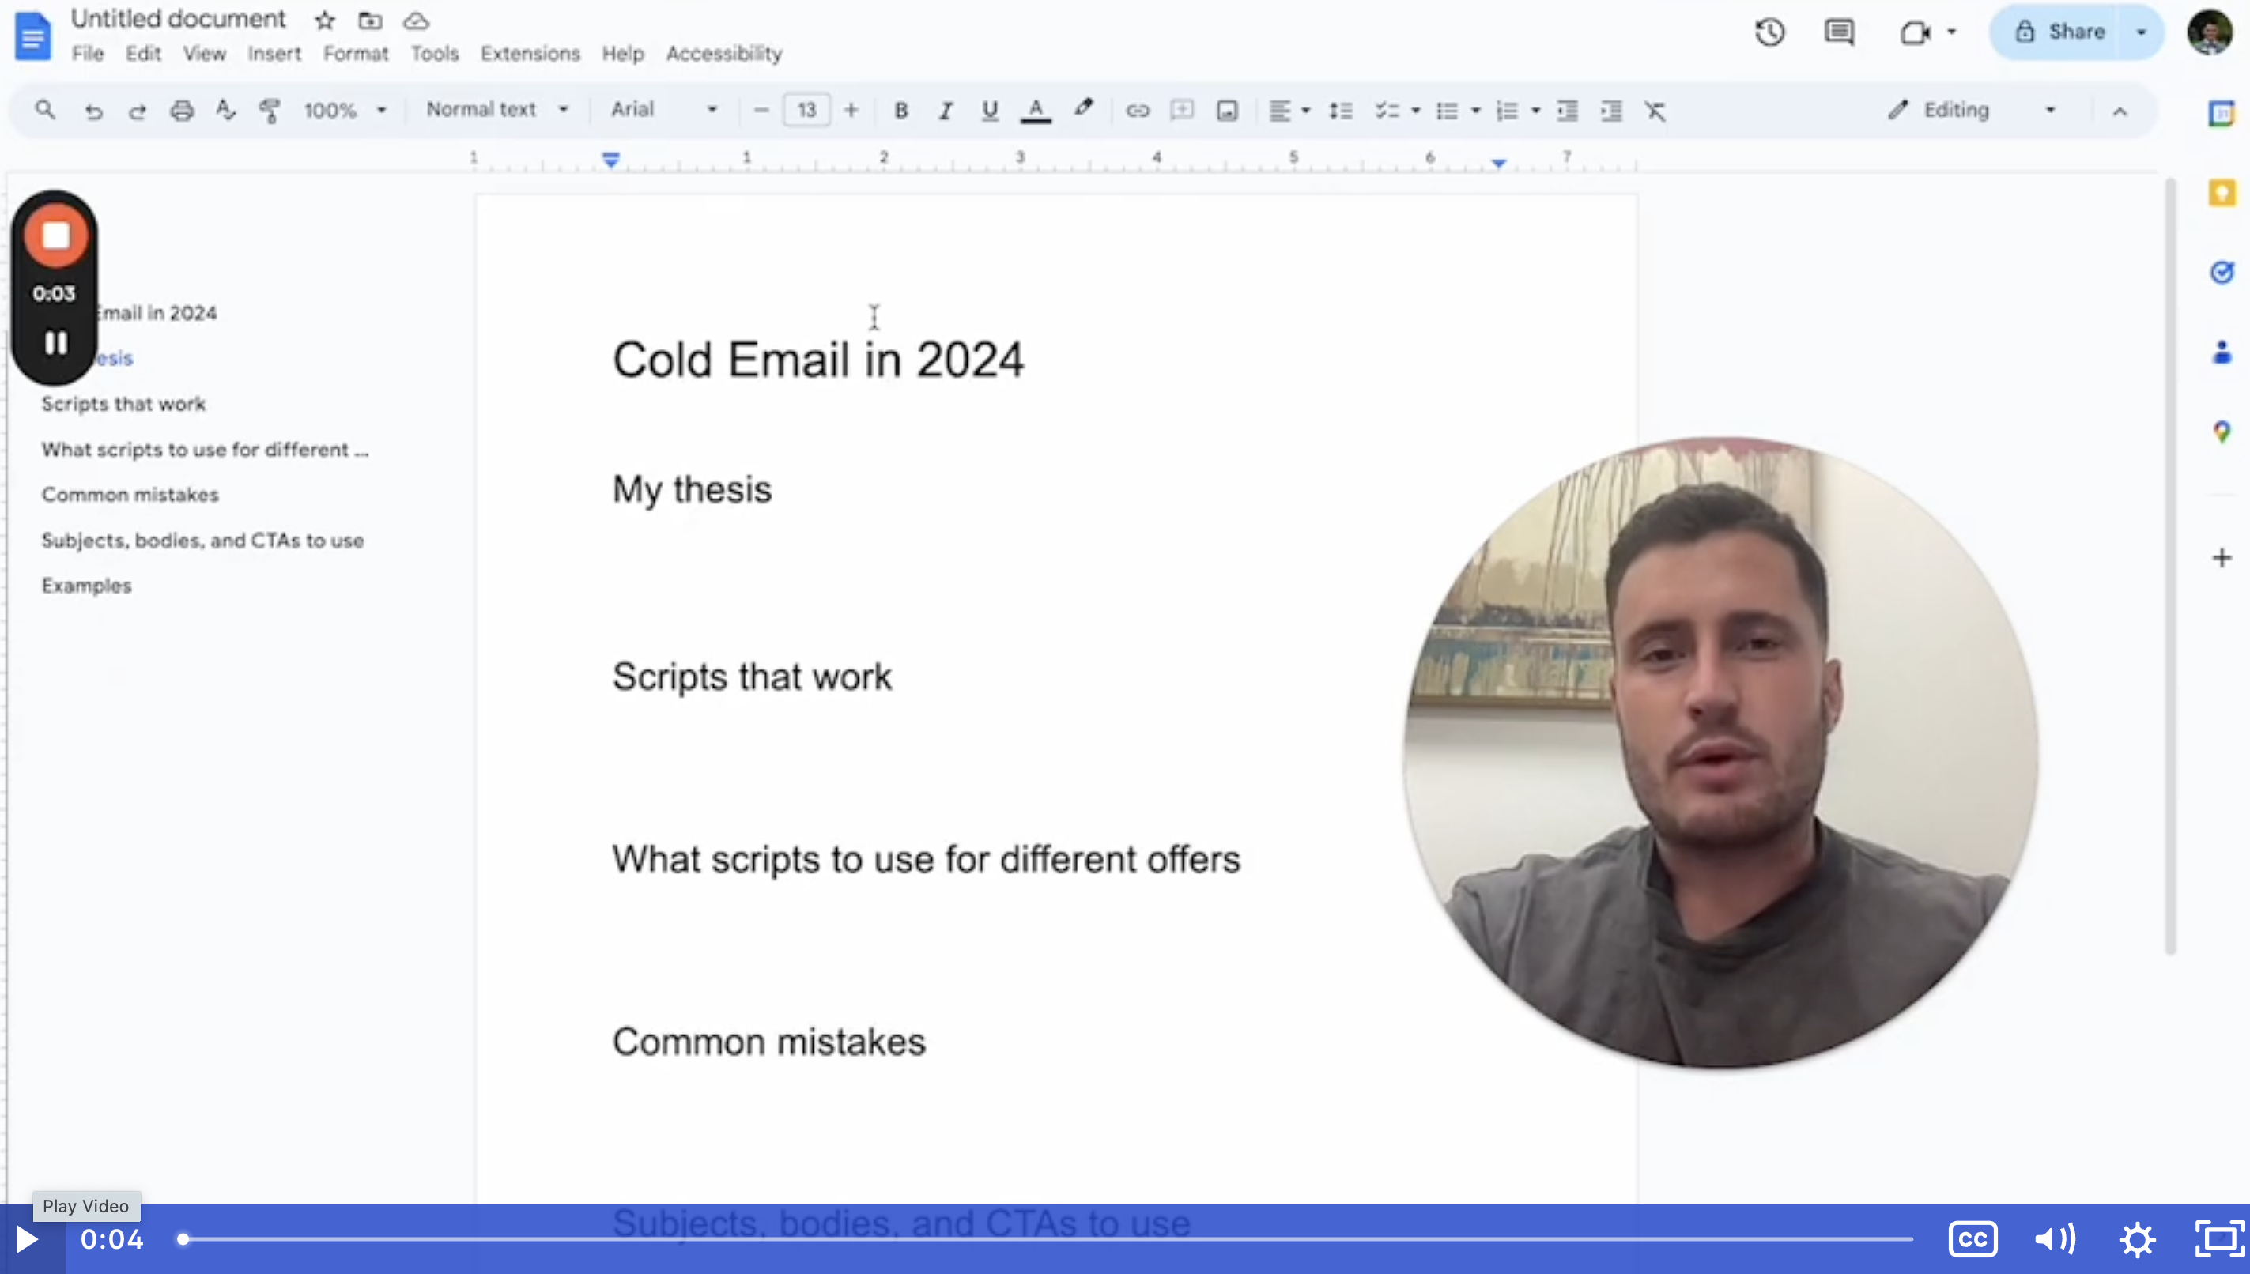Undo the last action

pos(92,111)
